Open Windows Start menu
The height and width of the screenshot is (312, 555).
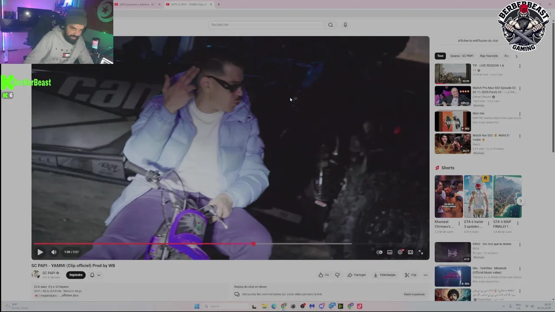197,306
